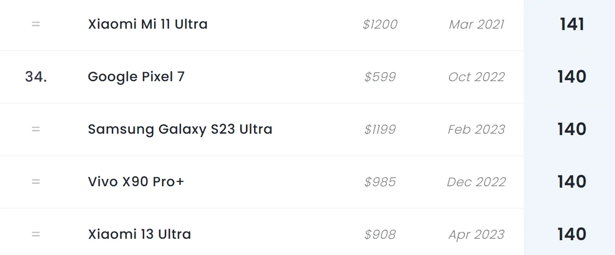Click the tie symbol beside Xiaomi Mi 11 Ultra
Viewport: 615px width, 255px height.
pyautogui.click(x=36, y=24)
